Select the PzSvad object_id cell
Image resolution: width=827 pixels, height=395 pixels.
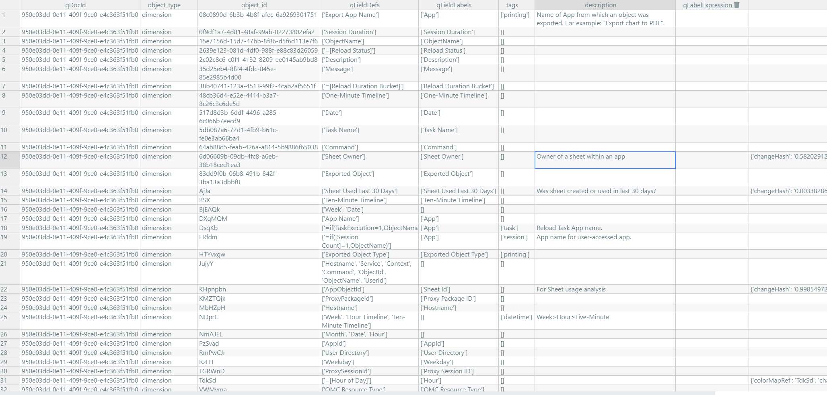[x=258, y=343]
